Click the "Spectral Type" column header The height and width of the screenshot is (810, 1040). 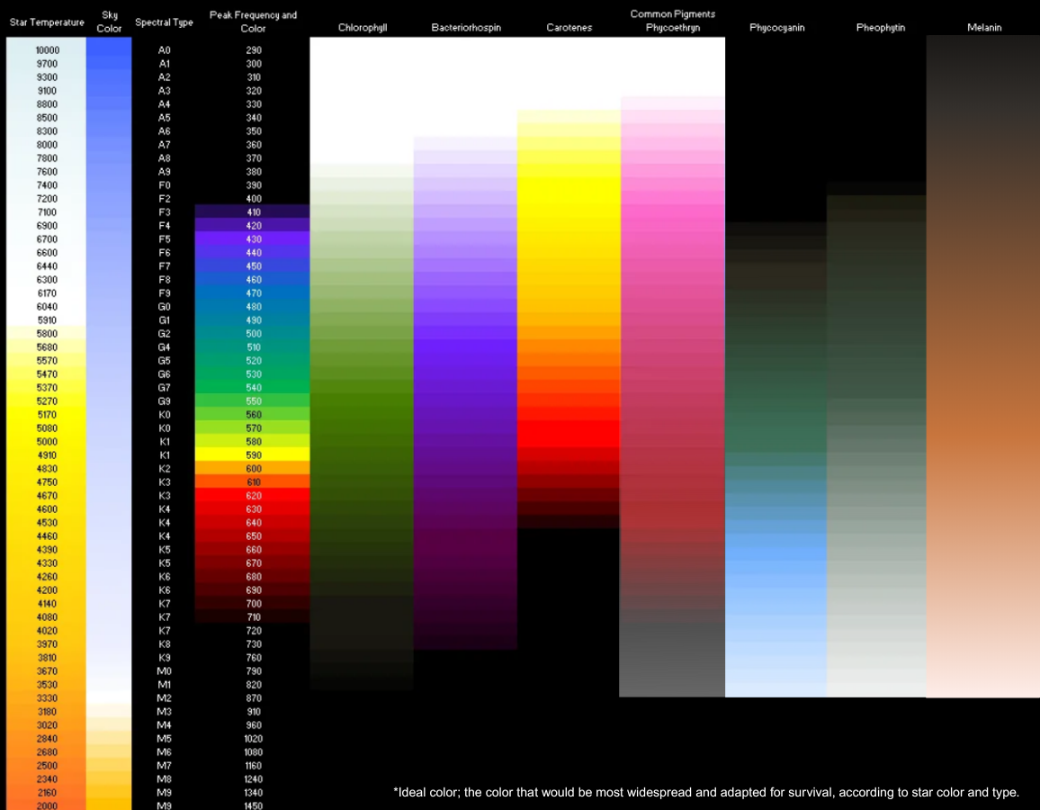point(164,22)
